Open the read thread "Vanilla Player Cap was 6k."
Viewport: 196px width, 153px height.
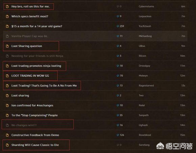point(30,36)
